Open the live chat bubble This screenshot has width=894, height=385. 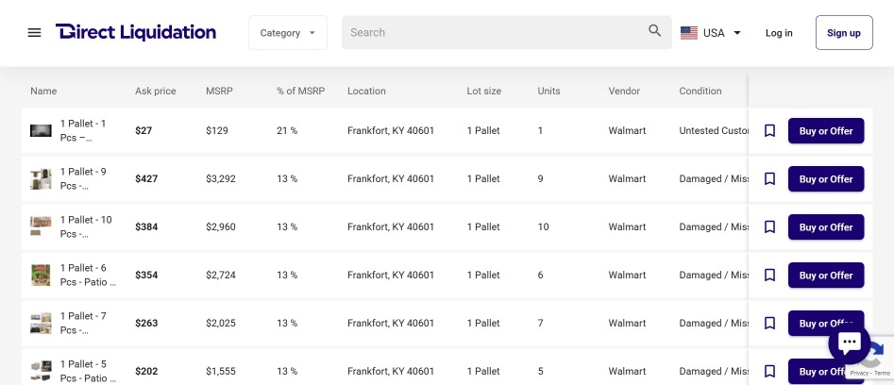coord(849,343)
